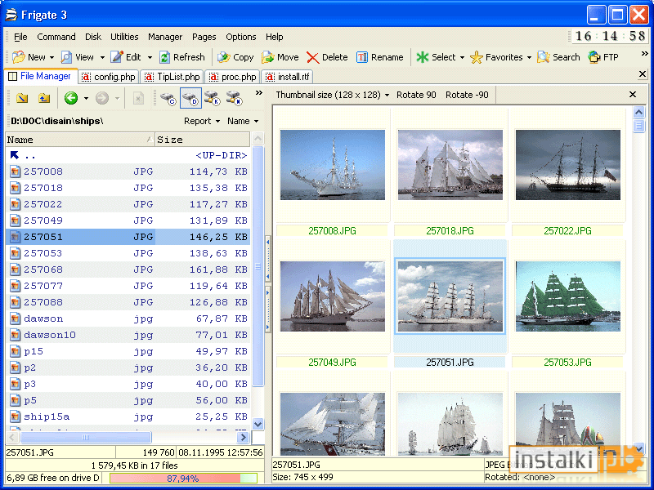Click the file list horizontal scrollbar thumb
This screenshot has width=654, height=490.
(86, 437)
